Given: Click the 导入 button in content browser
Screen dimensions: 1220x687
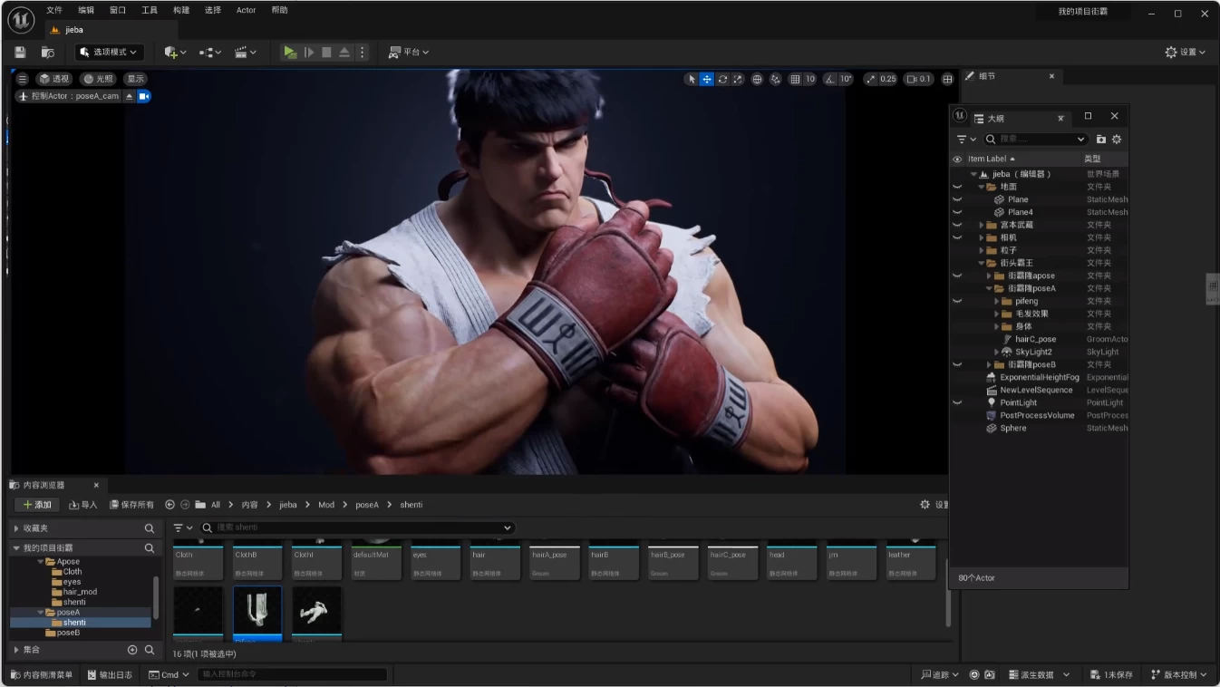Looking at the screenshot, I should tap(82, 504).
